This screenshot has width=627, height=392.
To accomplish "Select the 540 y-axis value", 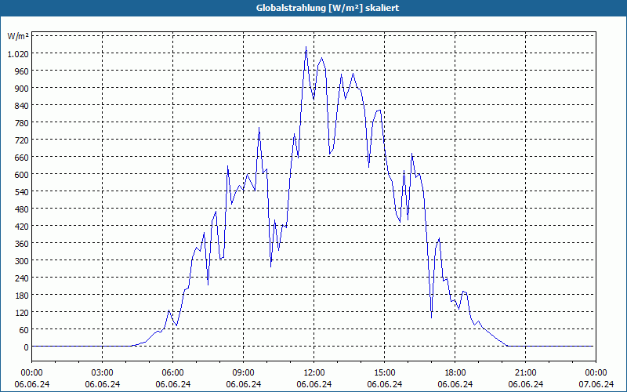I will click(21, 191).
